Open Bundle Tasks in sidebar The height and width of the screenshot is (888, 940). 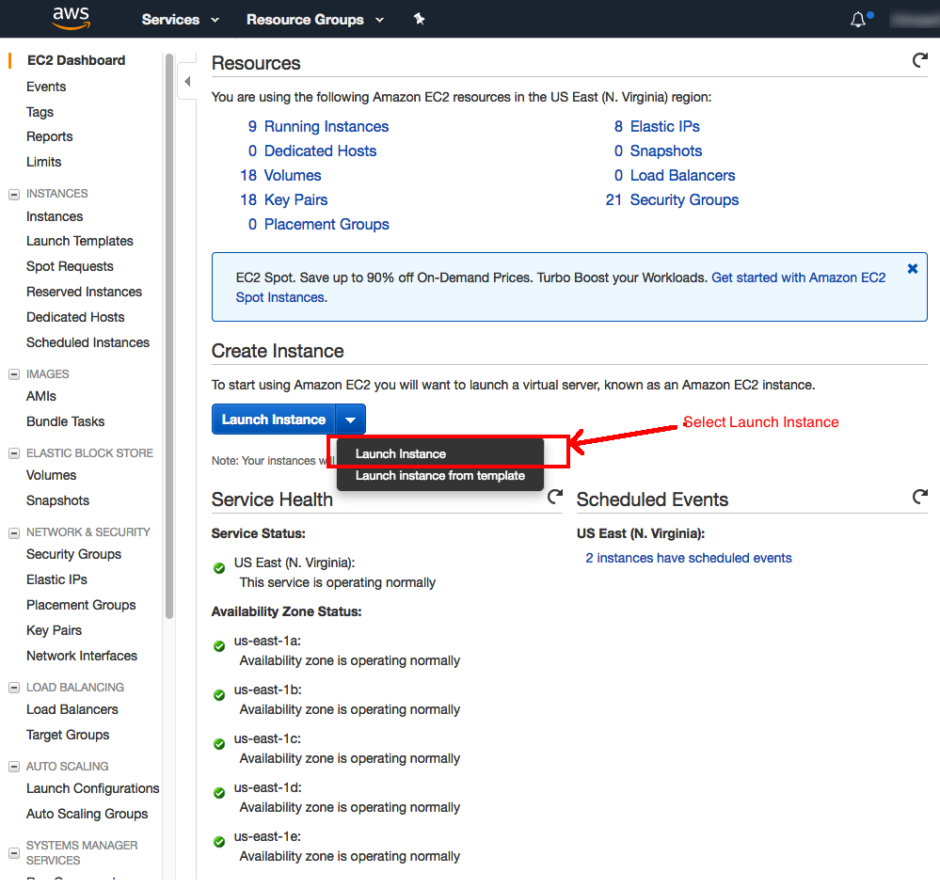[65, 421]
